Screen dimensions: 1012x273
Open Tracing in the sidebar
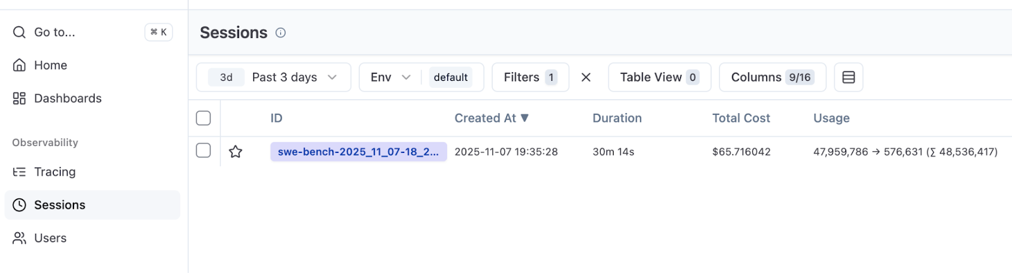click(54, 172)
